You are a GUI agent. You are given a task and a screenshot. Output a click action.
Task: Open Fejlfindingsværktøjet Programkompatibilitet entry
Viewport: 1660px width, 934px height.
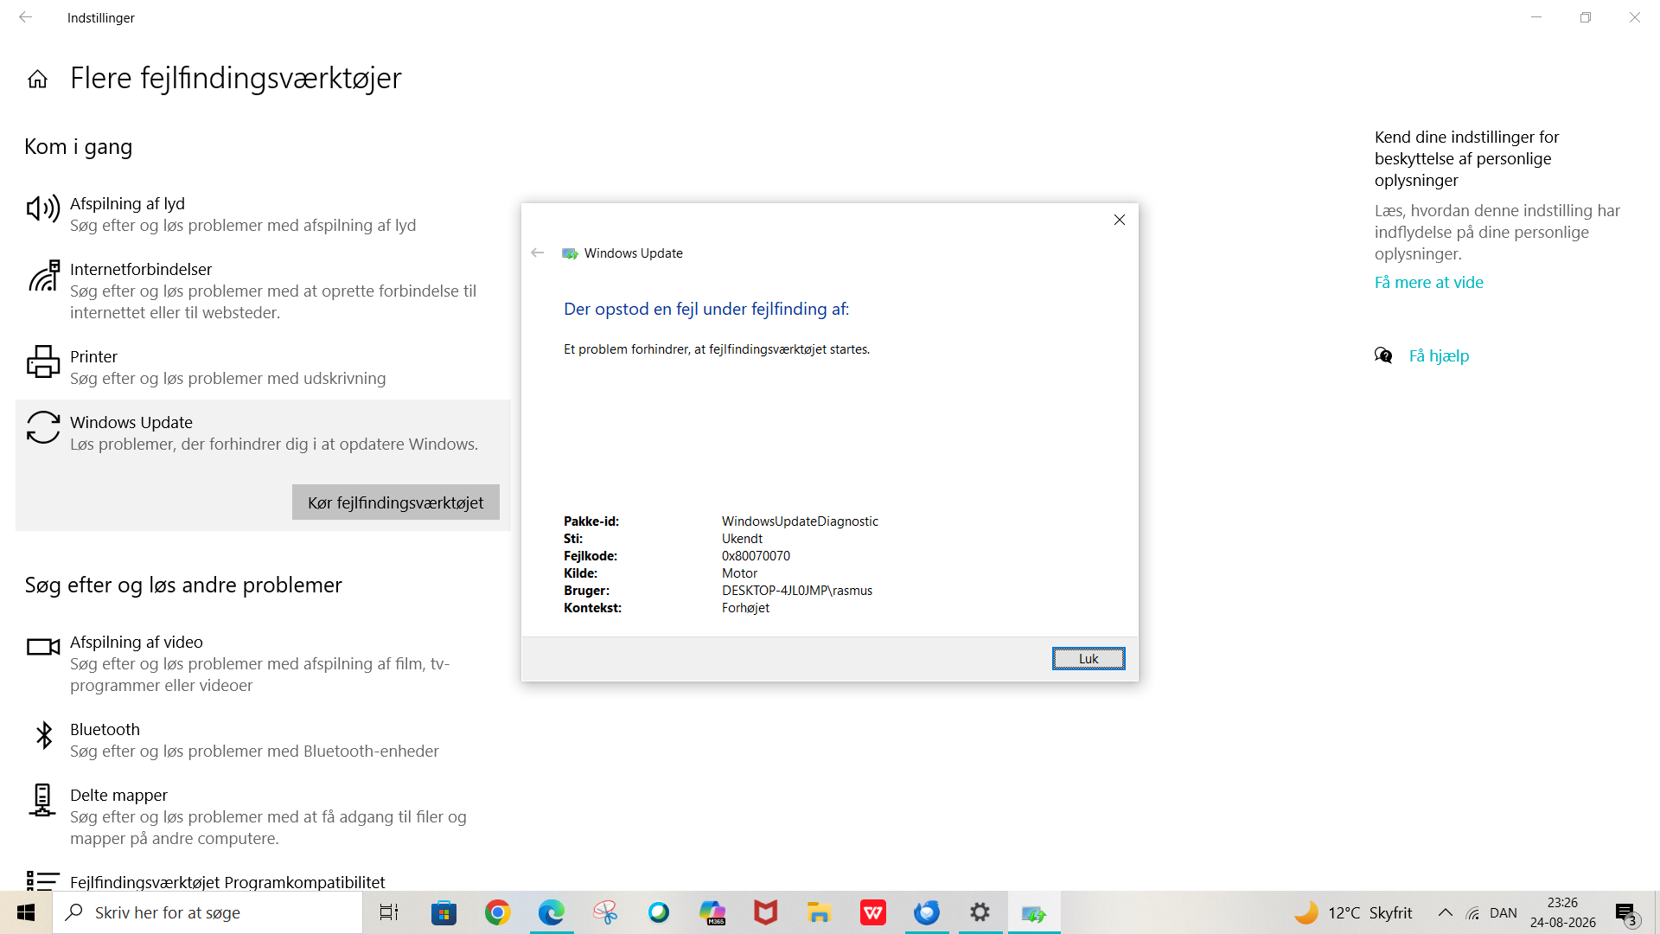227,882
